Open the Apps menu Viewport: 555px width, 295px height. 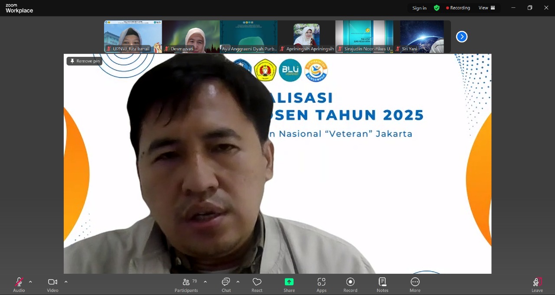[x=321, y=285]
